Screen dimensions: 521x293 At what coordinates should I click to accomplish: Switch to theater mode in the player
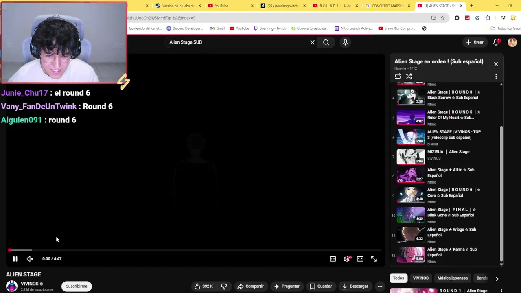tap(360, 259)
